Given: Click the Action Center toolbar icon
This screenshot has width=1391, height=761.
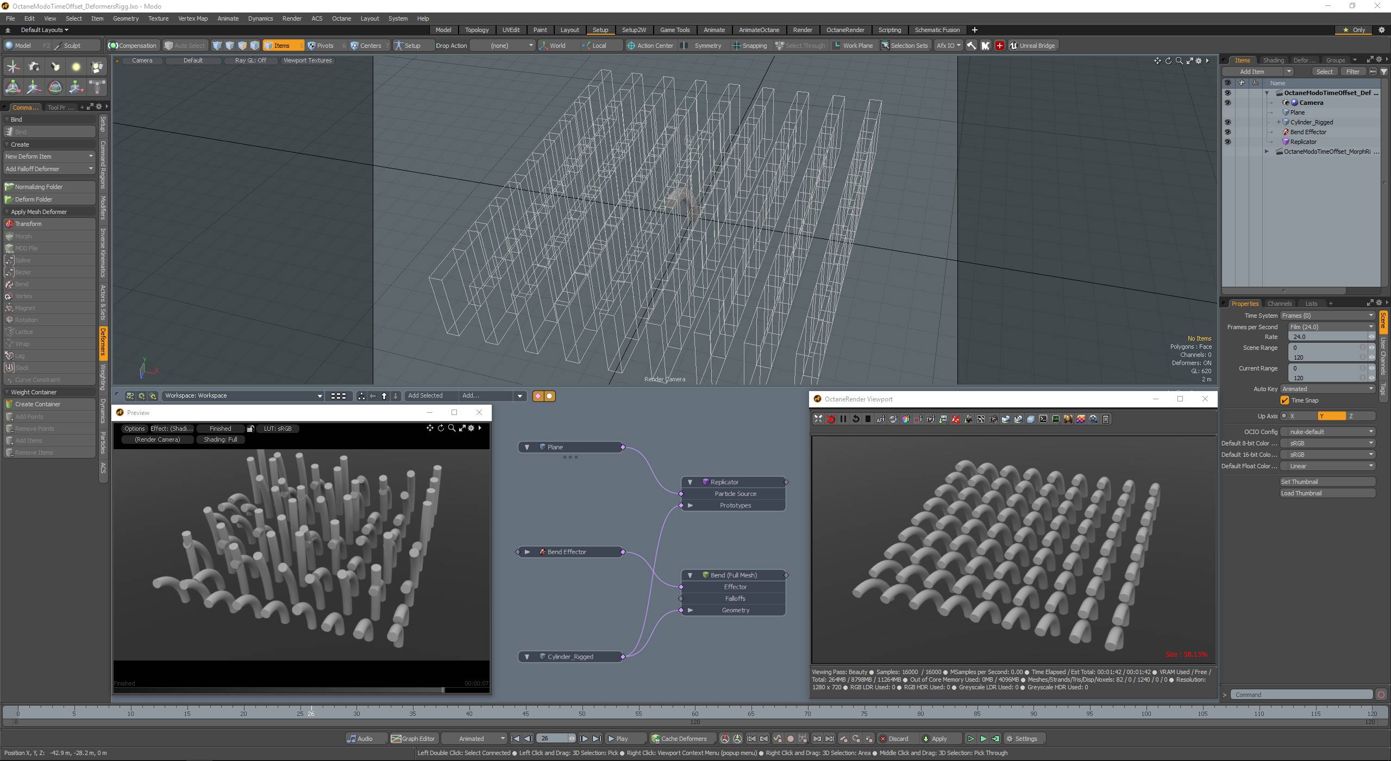Looking at the screenshot, I should 631,46.
